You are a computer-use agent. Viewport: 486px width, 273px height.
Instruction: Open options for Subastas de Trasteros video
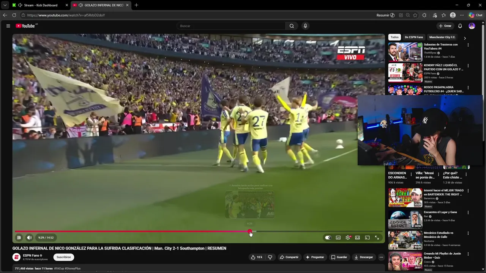click(x=468, y=45)
